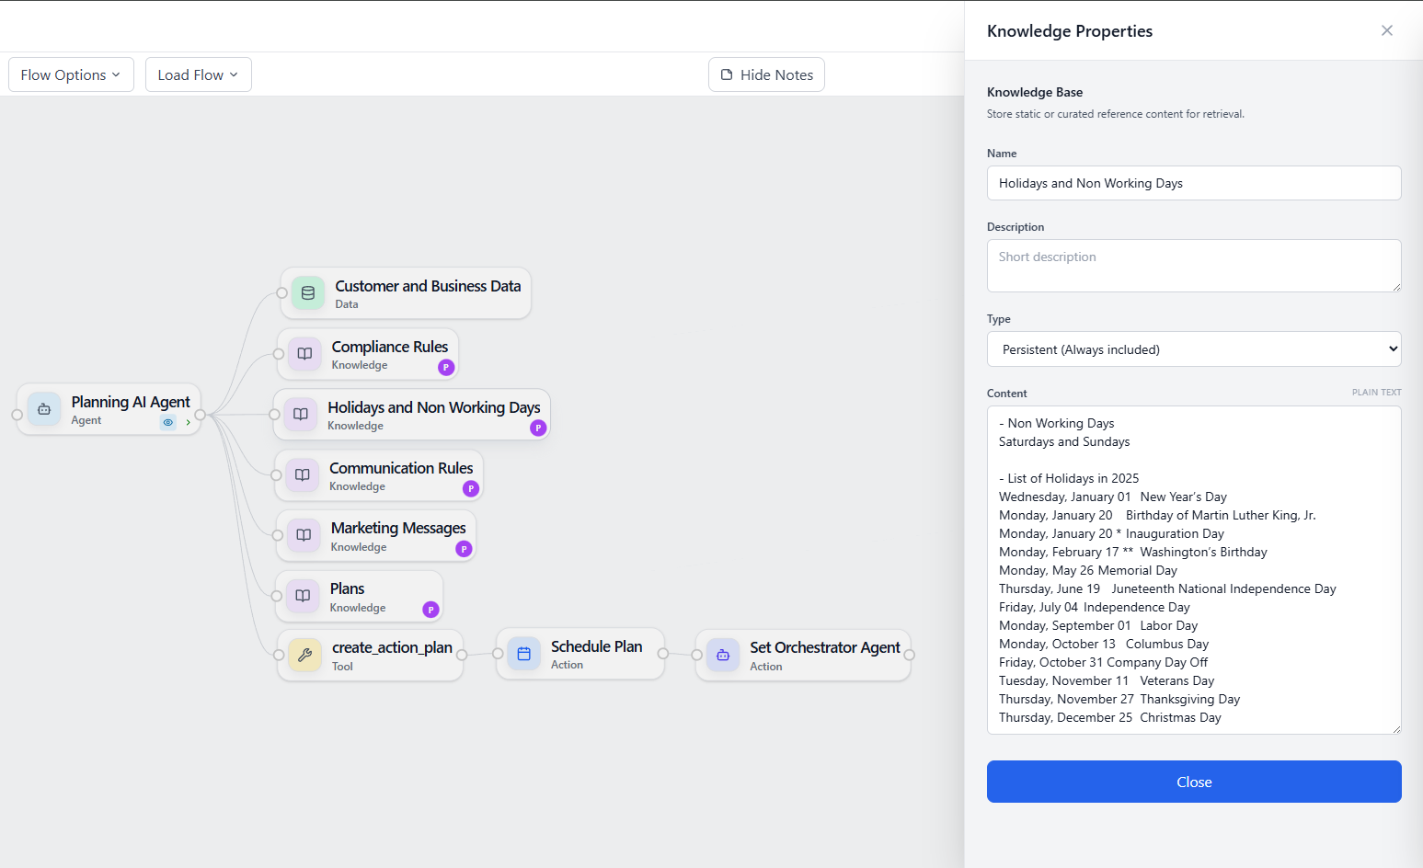
Task: Select the Planning AI Agent robot icon
Action: pyautogui.click(x=44, y=409)
